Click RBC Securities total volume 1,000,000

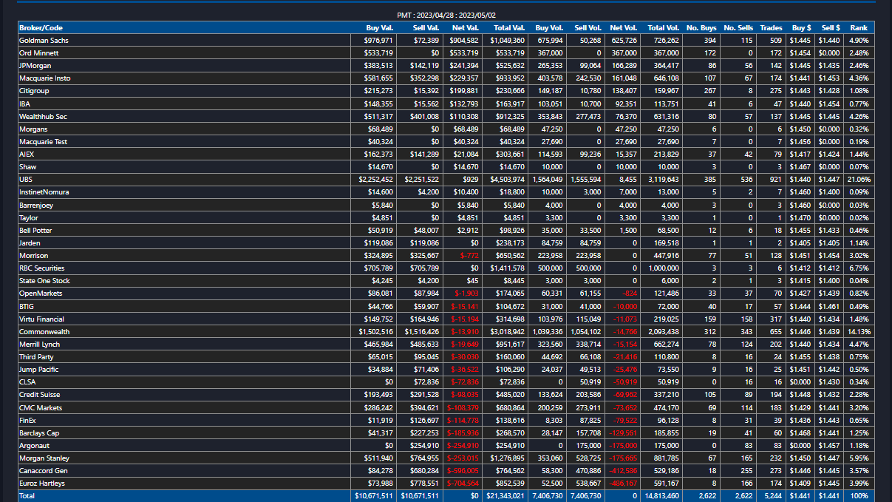tap(664, 268)
